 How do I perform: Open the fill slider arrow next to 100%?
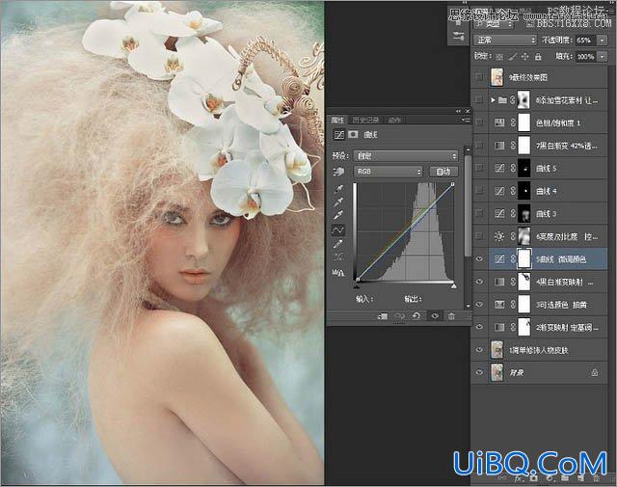(x=602, y=57)
